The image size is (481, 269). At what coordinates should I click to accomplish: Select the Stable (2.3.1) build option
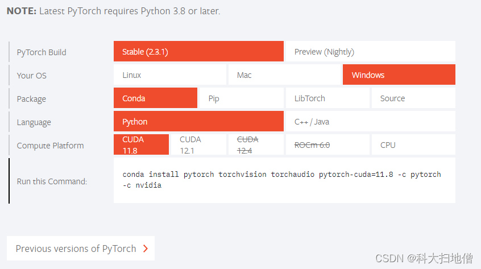tap(198, 51)
